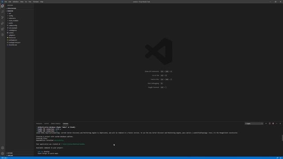Click the application path link in terminal
The height and width of the screenshot is (159, 283).
tap(73, 144)
